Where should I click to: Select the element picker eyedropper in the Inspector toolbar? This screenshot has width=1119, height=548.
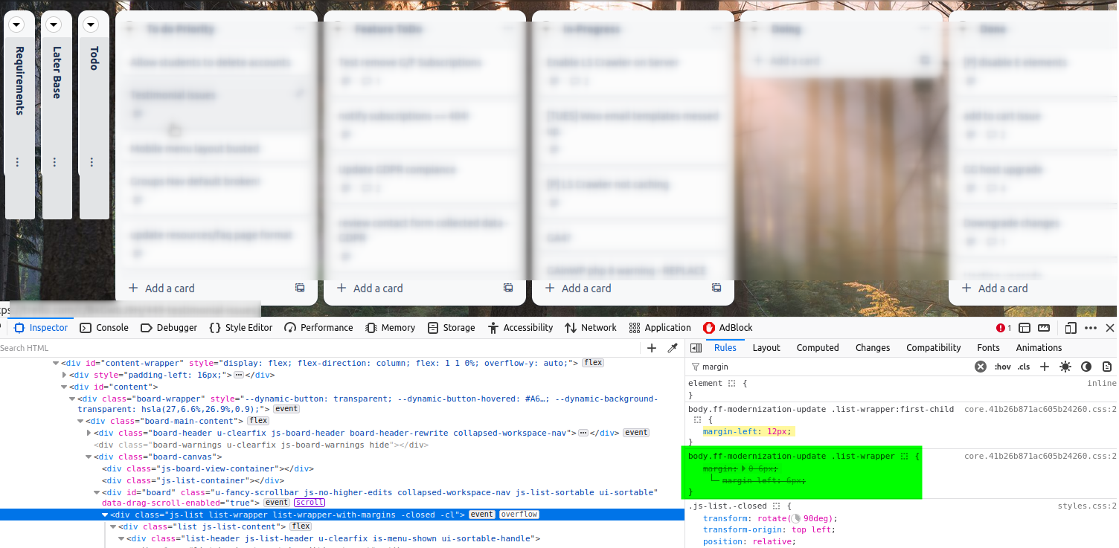click(673, 347)
